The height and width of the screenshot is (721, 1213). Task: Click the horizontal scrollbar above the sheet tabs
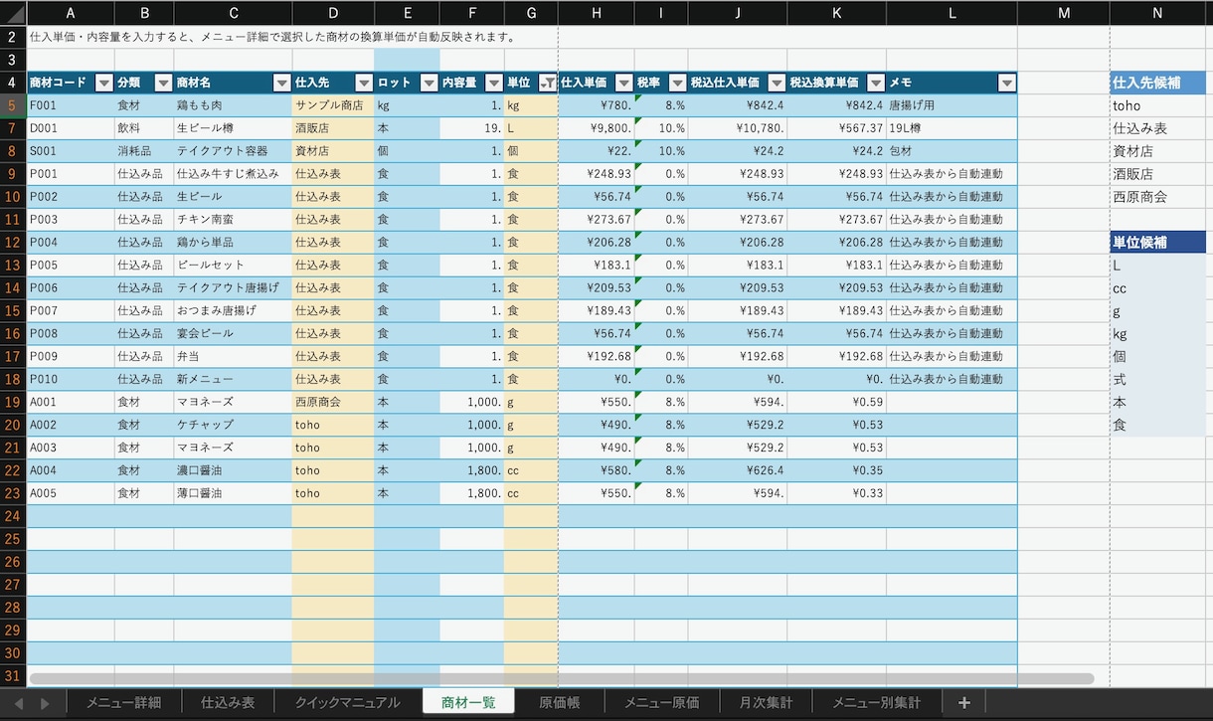point(562,679)
